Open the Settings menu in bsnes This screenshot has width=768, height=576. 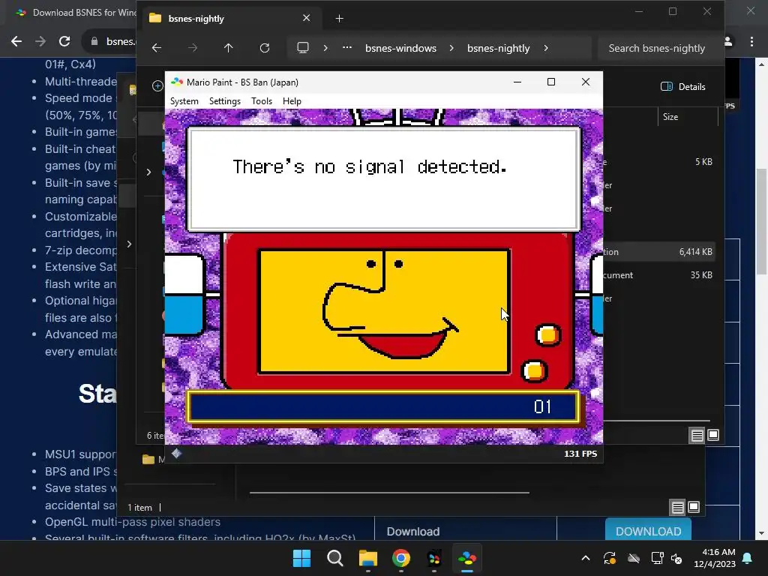[x=225, y=101]
